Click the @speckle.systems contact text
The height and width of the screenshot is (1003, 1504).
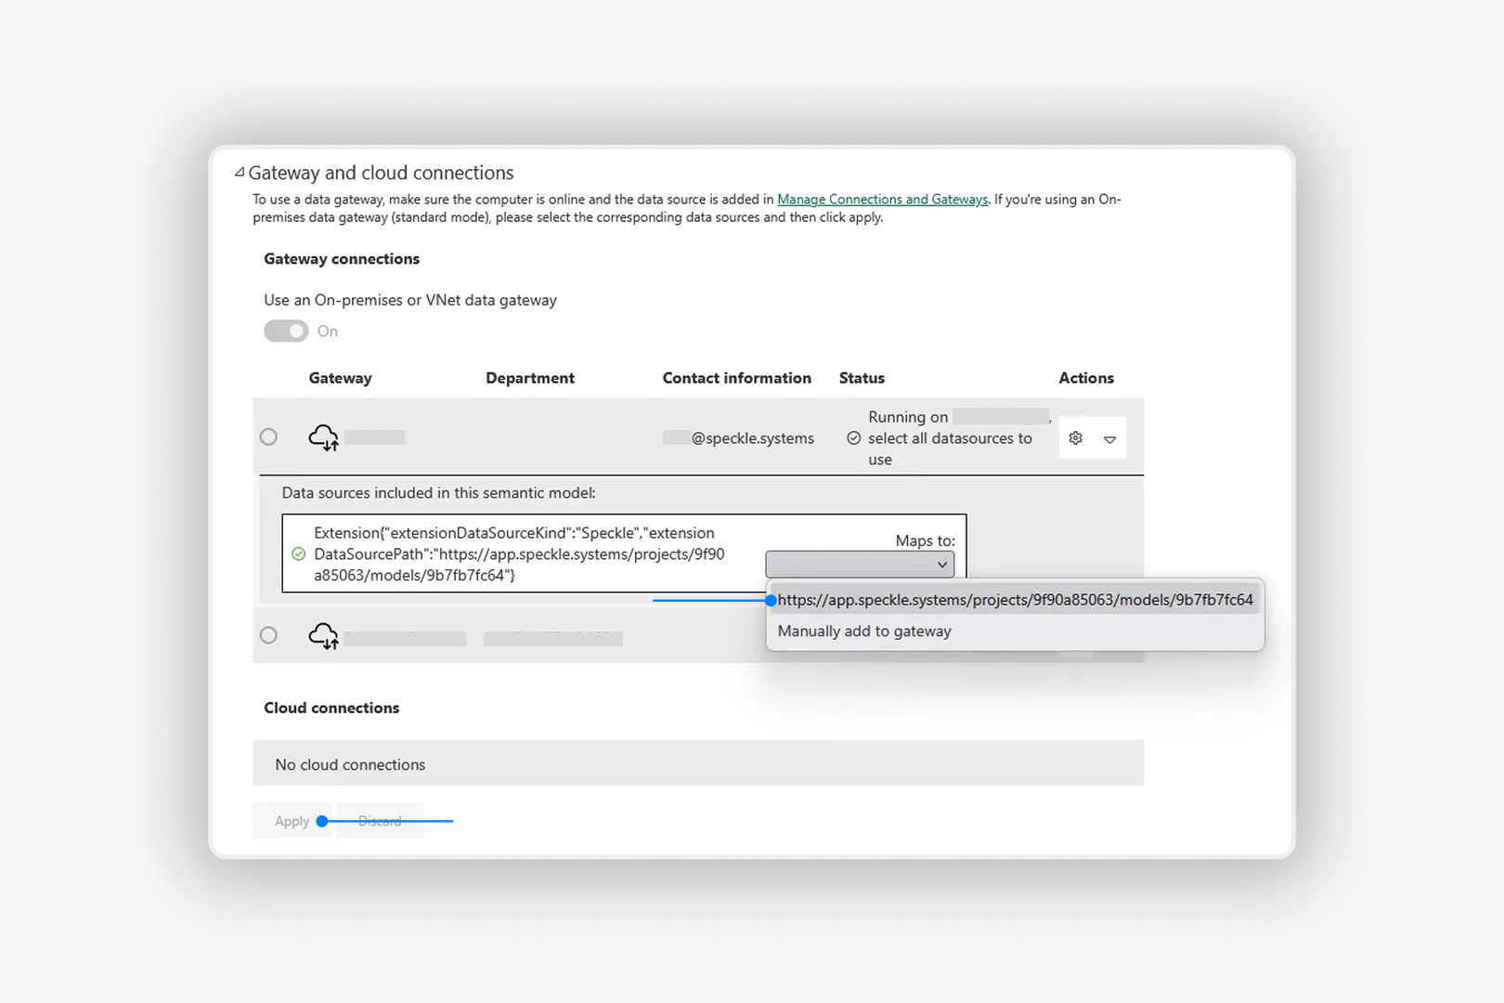(752, 438)
